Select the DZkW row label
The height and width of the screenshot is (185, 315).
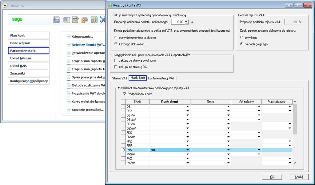tap(138, 124)
